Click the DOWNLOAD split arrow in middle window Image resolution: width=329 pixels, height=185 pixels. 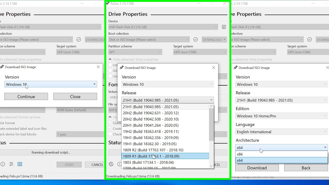coord(225,40)
